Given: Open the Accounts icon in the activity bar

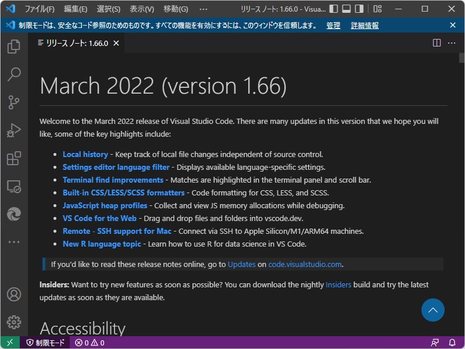Looking at the screenshot, I should pos(13,294).
